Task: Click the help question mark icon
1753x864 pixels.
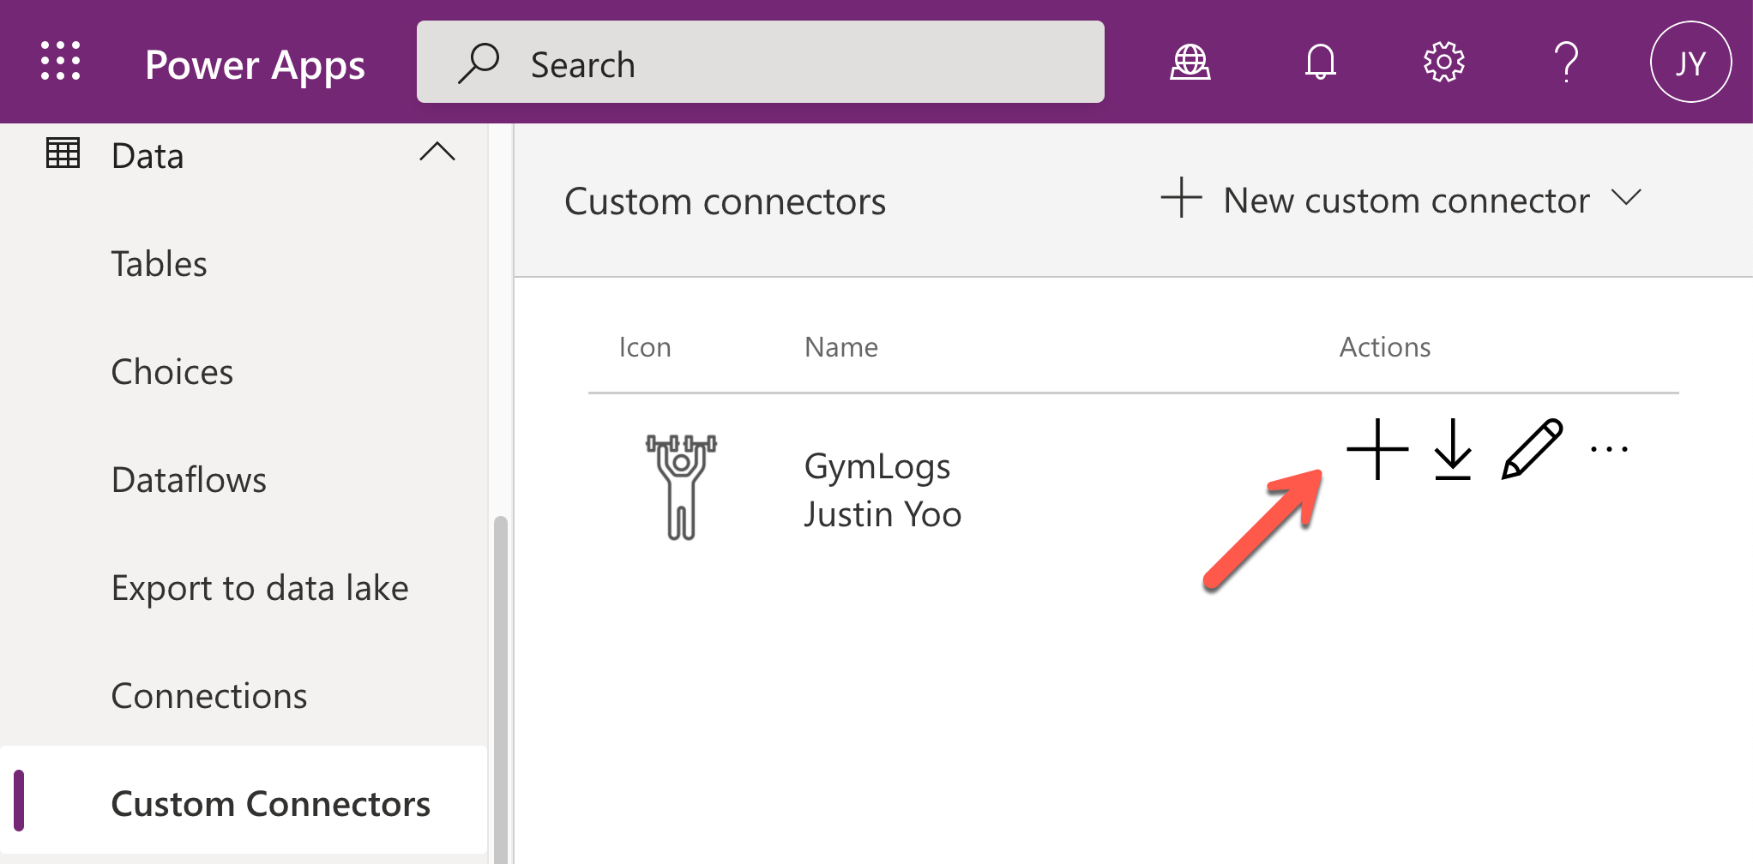Action: [1566, 62]
